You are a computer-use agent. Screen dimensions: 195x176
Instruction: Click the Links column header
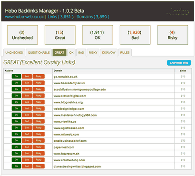tap(183, 70)
